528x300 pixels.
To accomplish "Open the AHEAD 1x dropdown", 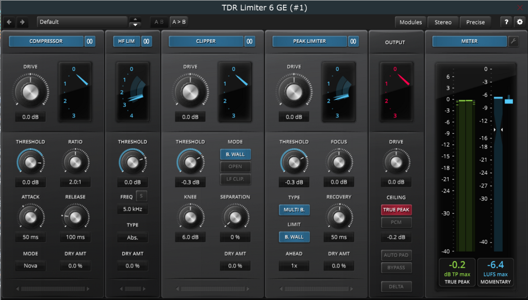I will point(294,265).
